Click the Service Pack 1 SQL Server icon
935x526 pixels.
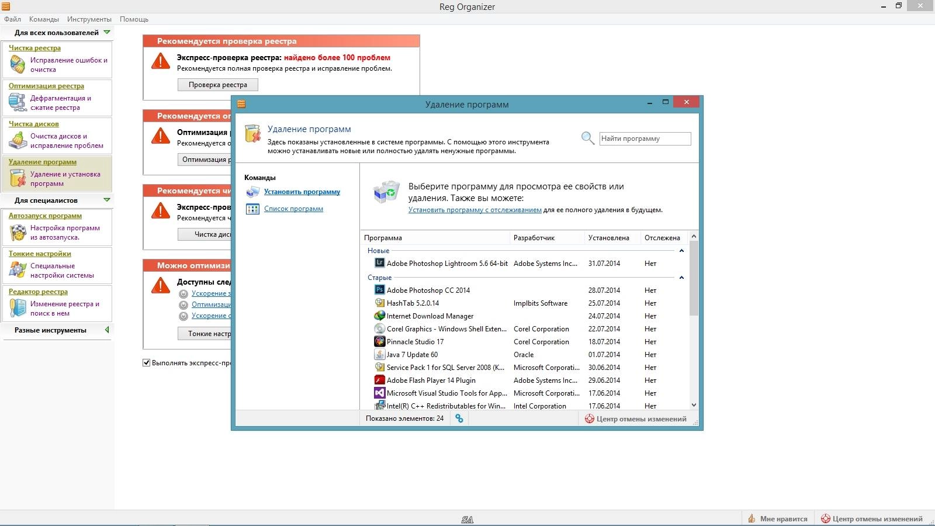coord(379,367)
